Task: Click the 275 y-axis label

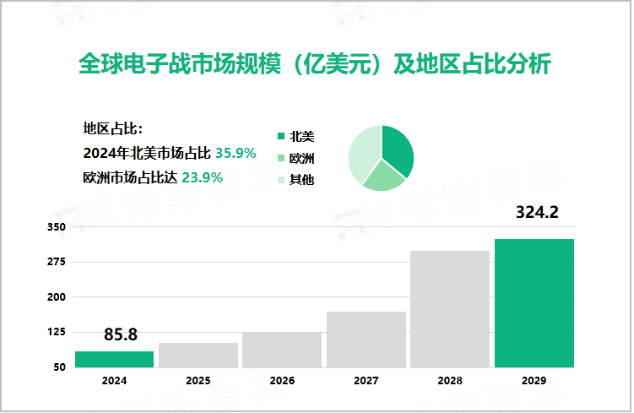Action: tap(57, 262)
